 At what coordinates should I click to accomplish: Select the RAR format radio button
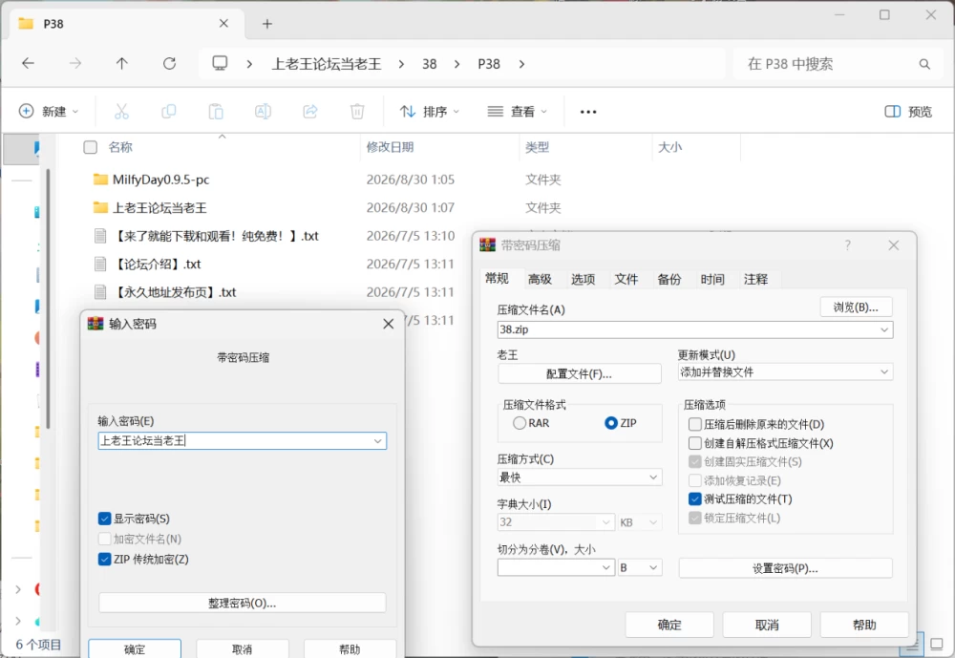520,423
